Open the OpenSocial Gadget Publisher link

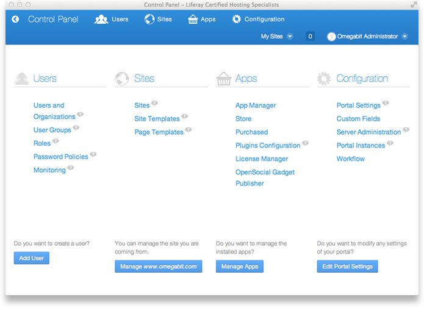coord(265,178)
